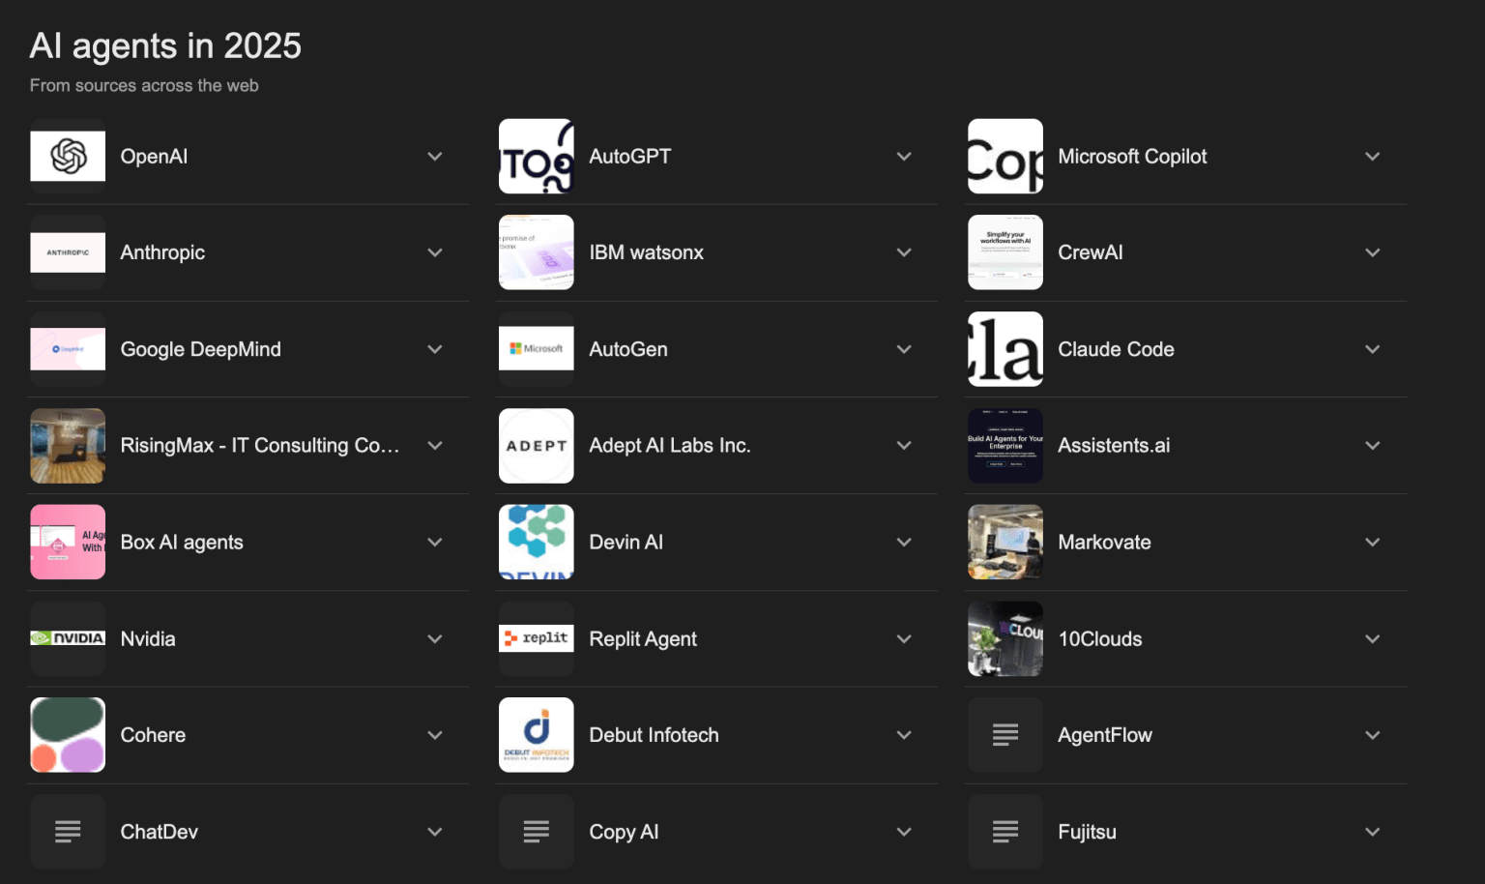
Task: Expand the Microsoft Copilot chevron
Action: (1373, 157)
